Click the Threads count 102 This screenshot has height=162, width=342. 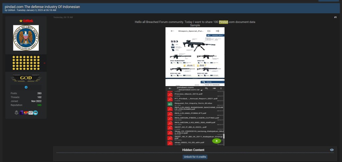(39, 97)
